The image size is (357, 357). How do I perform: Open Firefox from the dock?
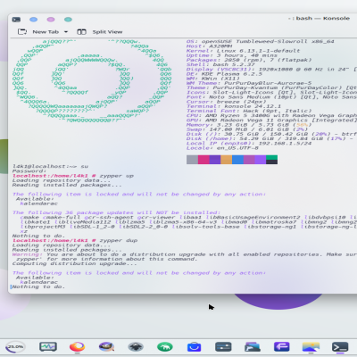pos(77,346)
